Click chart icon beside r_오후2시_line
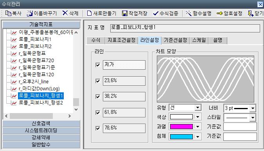Image resolution: width=264 pixels, height=151 pixels. tap(14, 82)
